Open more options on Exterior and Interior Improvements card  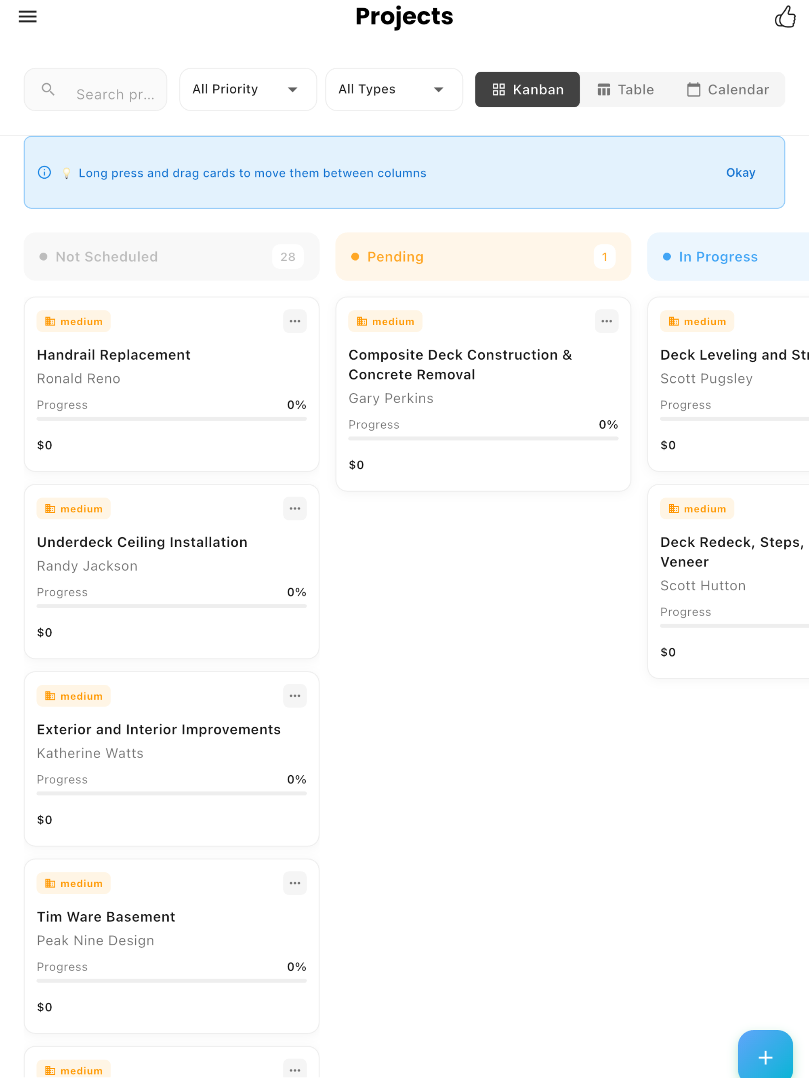[295, 696]
